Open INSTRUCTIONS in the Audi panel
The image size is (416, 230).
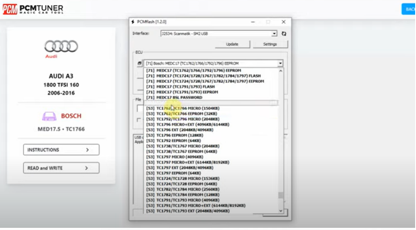click(x=61, y=150)
